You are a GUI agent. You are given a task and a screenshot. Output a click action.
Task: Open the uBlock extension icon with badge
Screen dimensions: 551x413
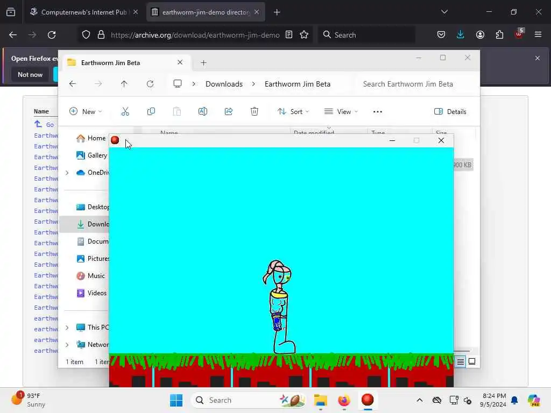tap(519, 34)
